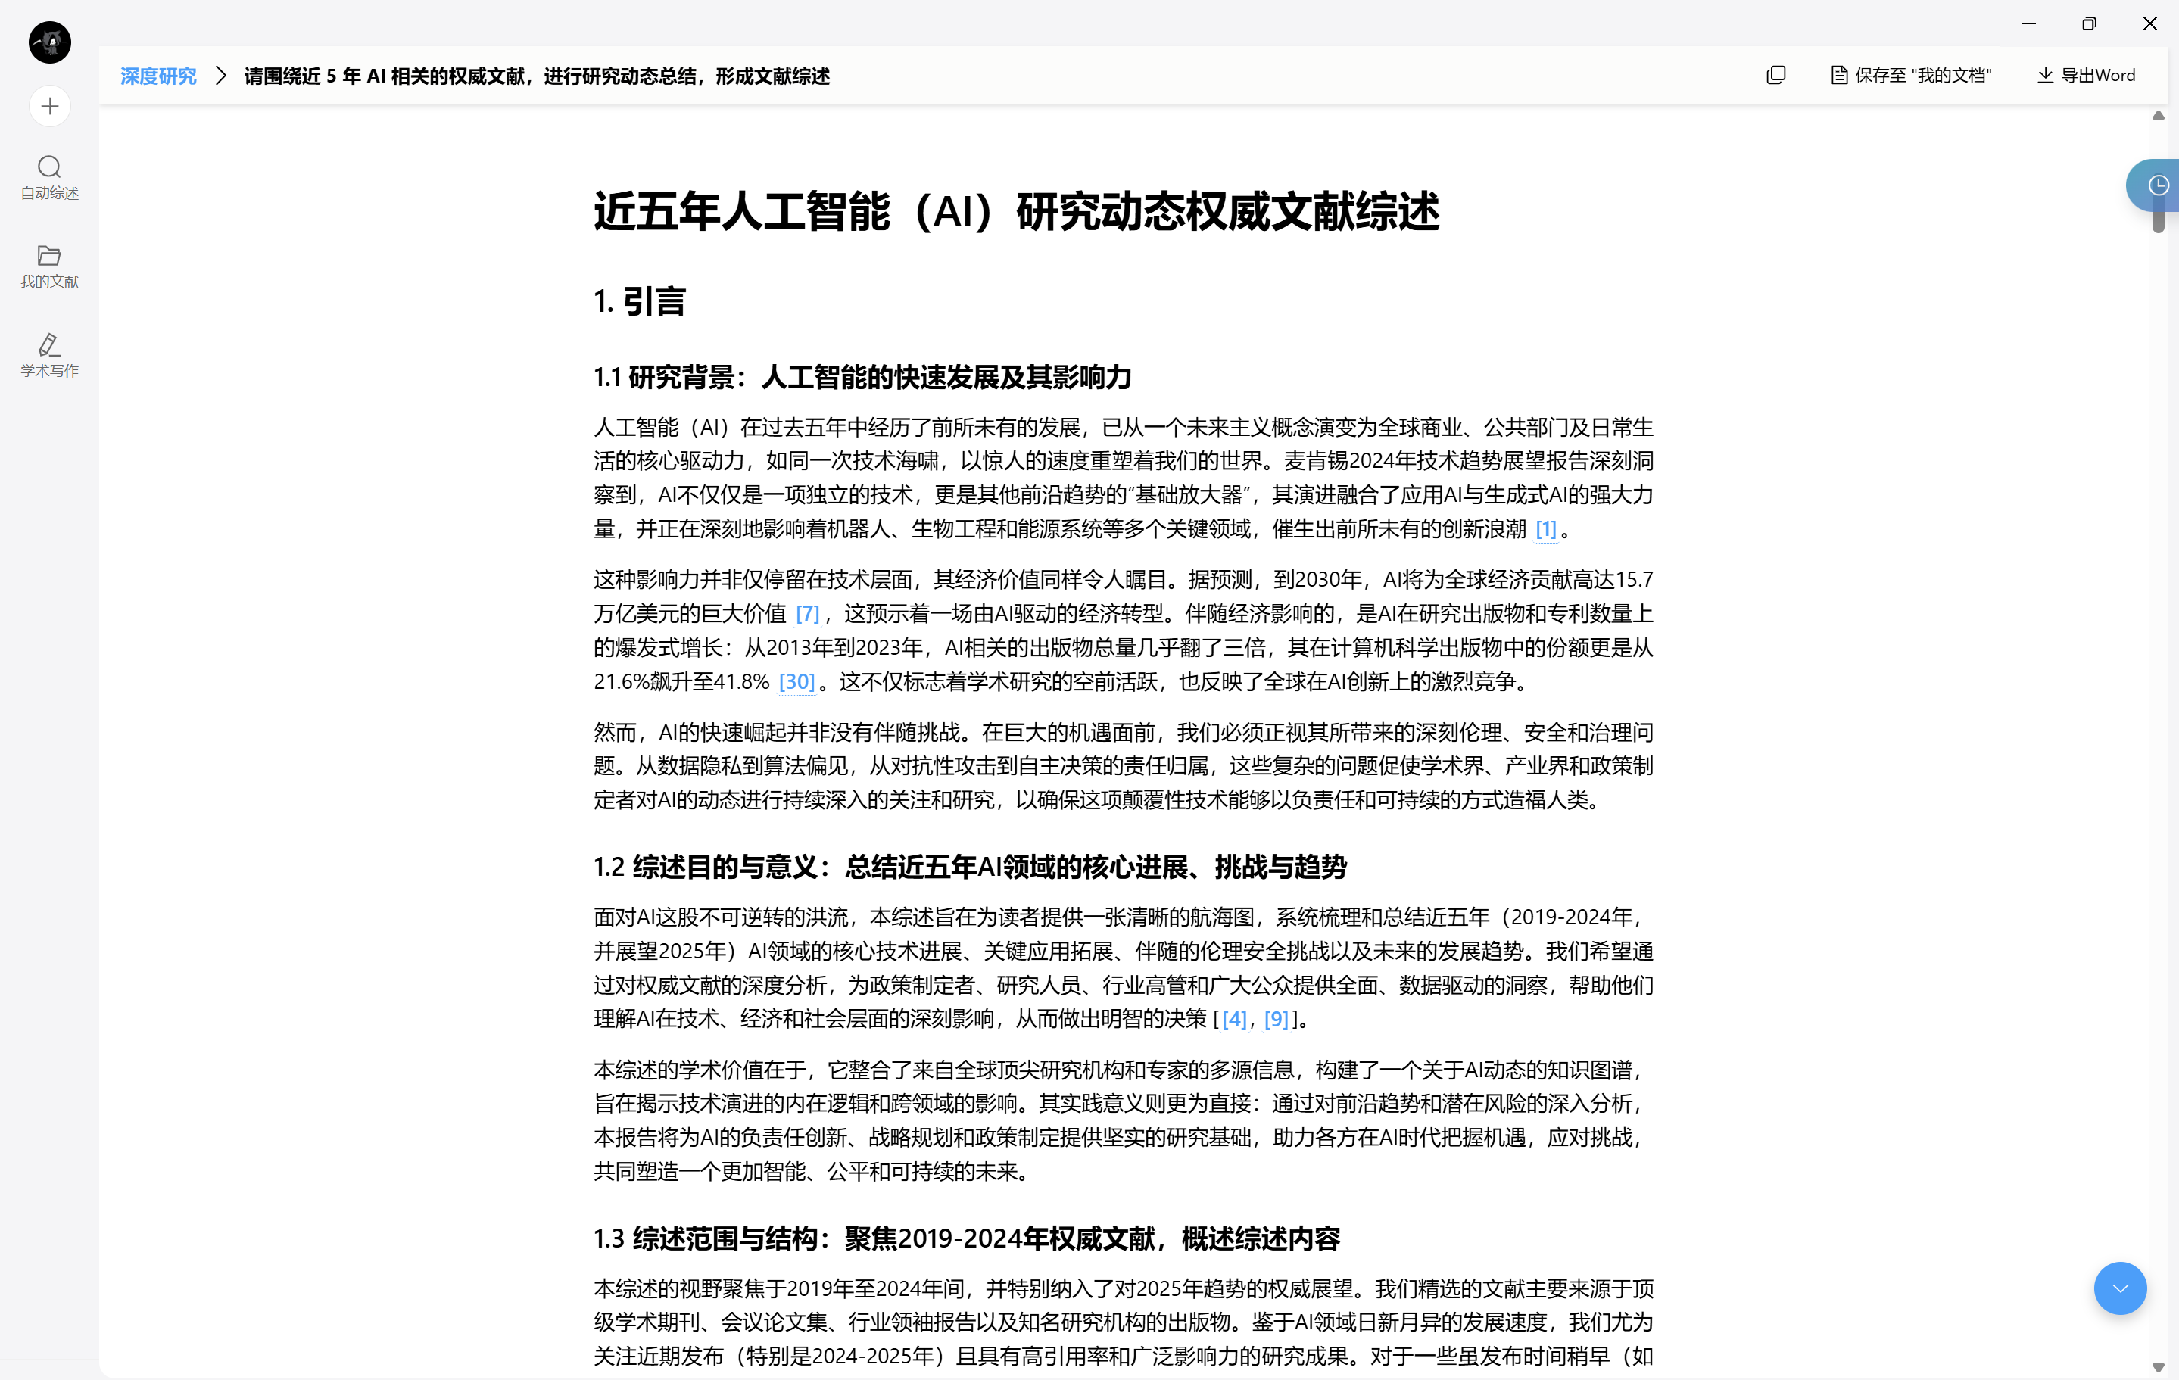Open 自动综述 sidebar search icon
The image size is (2179, 1380).
pyautogui.click(x=50, y=167)
